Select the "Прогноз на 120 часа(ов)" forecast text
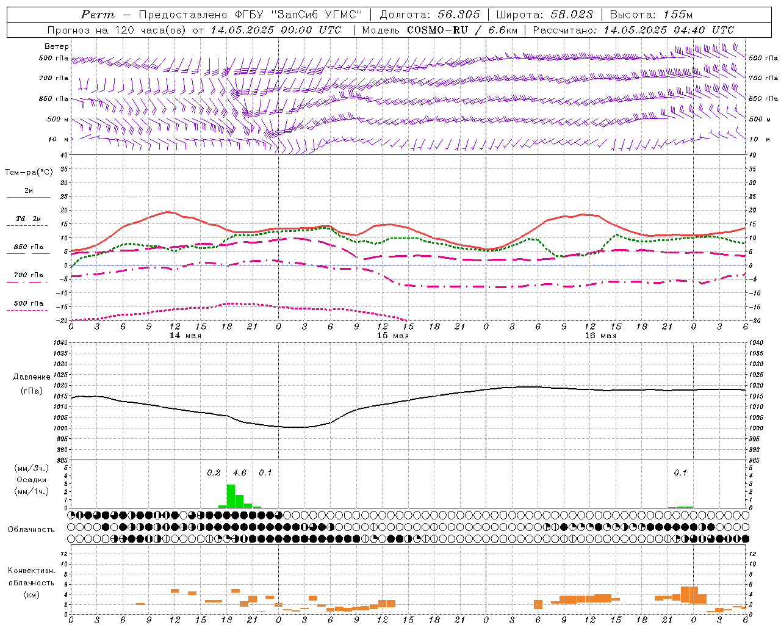The height and width of the screenshot is (625, 781). point(117,30)
